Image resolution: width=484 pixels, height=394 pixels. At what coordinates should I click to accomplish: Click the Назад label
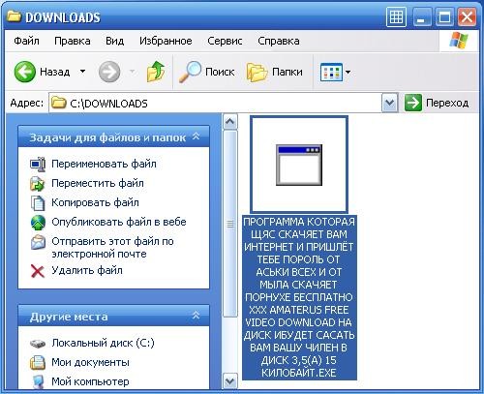point(55,72)
